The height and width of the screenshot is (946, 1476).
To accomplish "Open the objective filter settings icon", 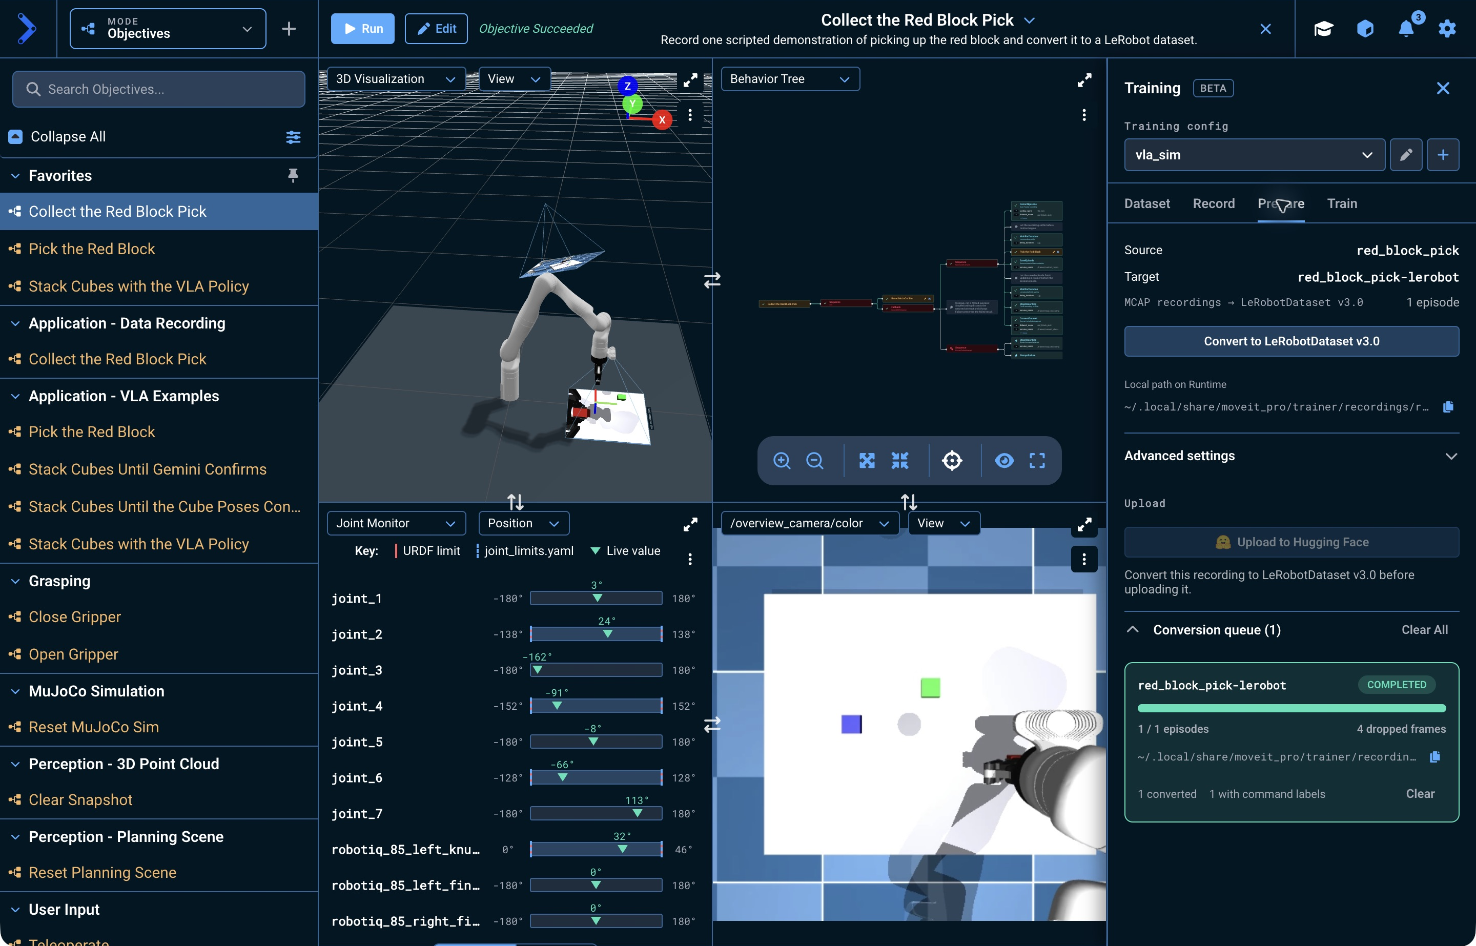I will [x=293, y=137].
